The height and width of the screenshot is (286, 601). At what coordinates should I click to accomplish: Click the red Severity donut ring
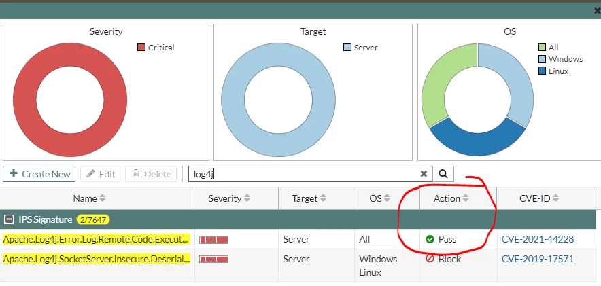[x=24, y=100]
